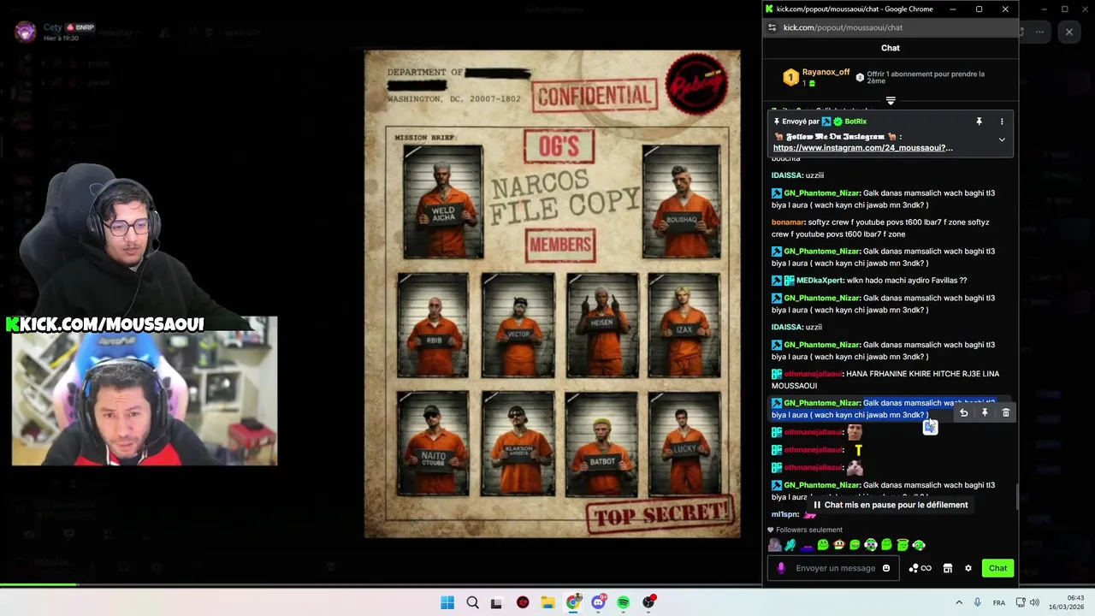This screenshot has width=1095, height=616.
Task: Insert the last green headset emote
Action: [x=919, y=545]
